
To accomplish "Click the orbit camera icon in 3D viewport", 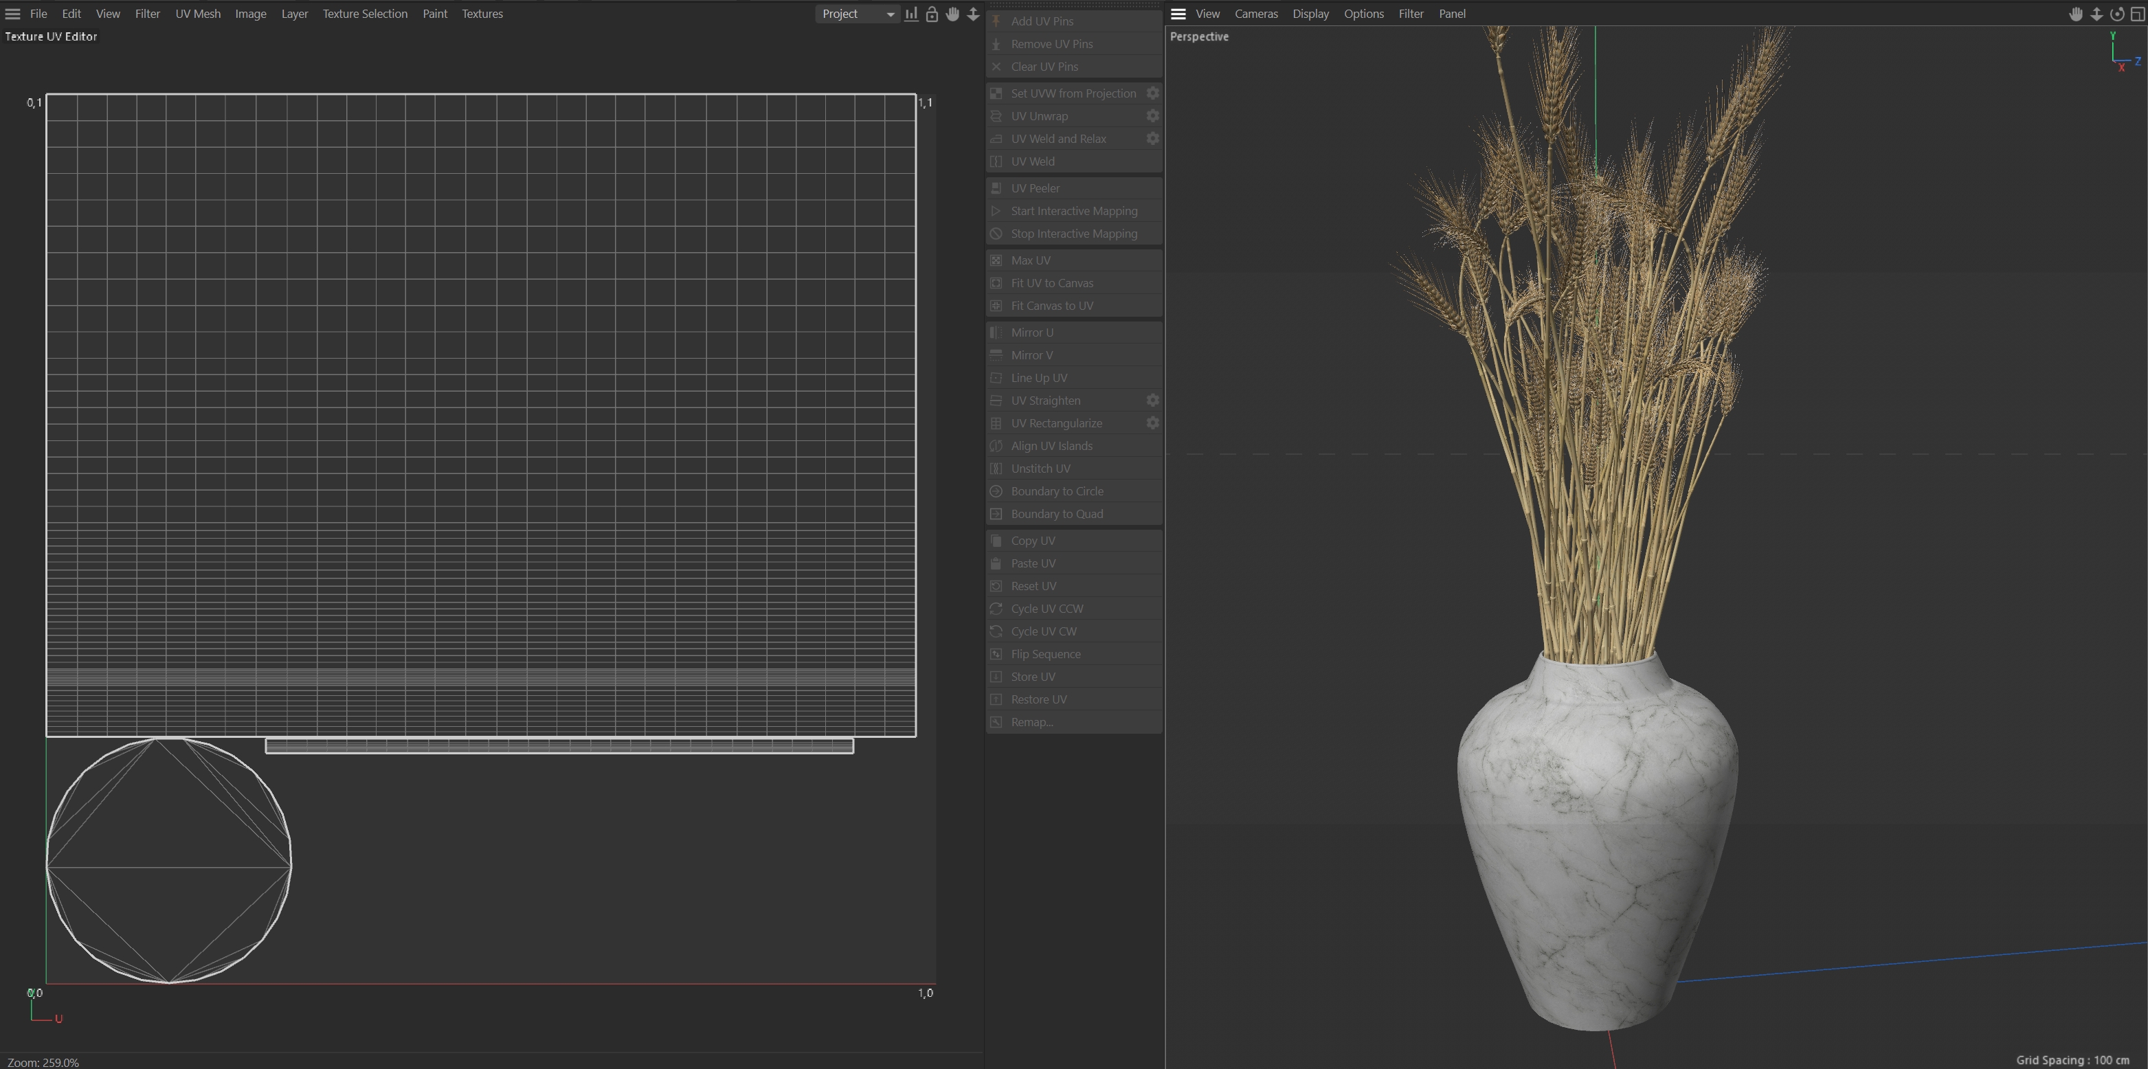I will 2116,14.
